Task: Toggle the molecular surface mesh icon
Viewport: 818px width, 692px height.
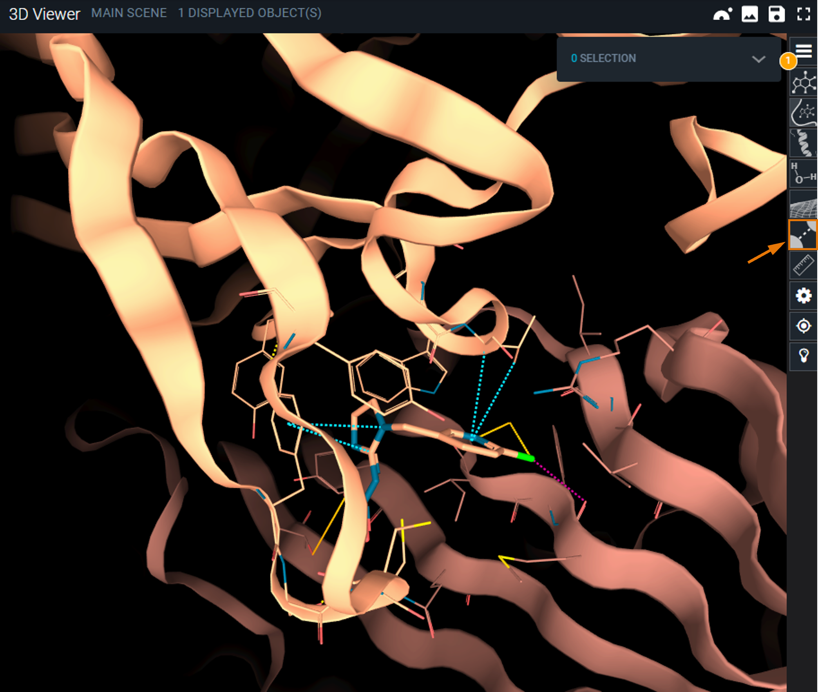Action: tap(804, 204)
